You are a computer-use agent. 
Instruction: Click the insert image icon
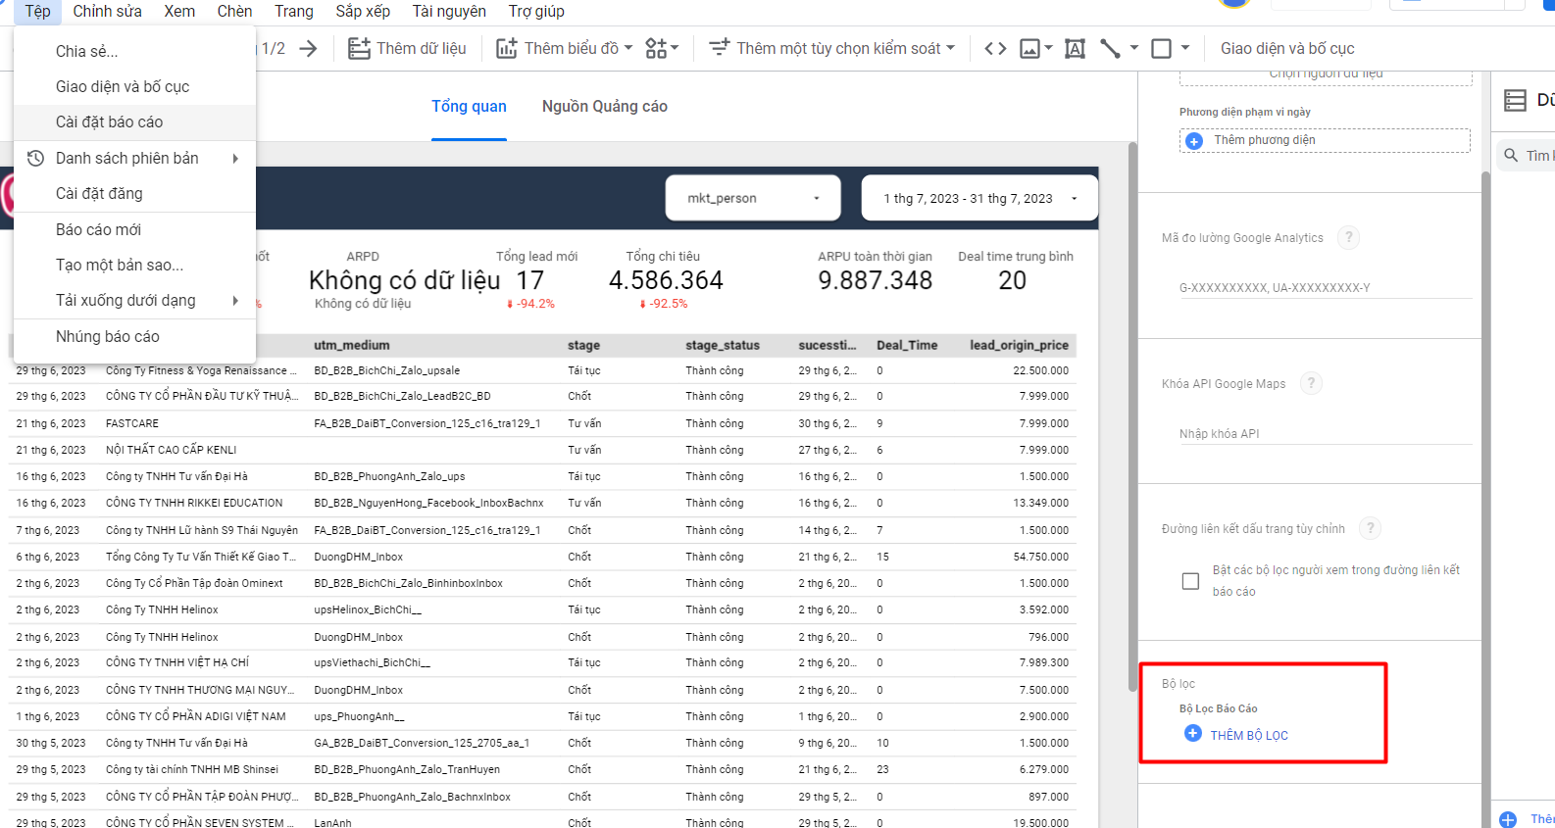click(x=1029, y=48)
